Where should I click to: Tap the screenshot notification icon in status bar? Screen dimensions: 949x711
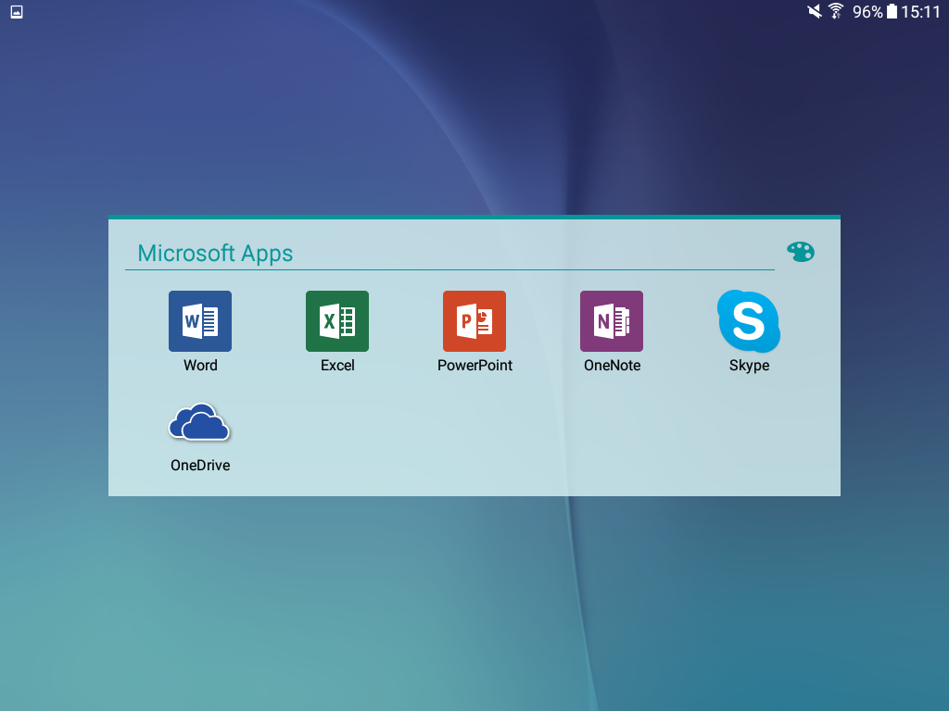[17, 12]
